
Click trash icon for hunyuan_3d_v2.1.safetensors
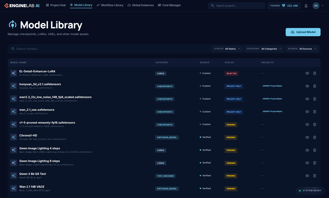click(x=314, y=86)
